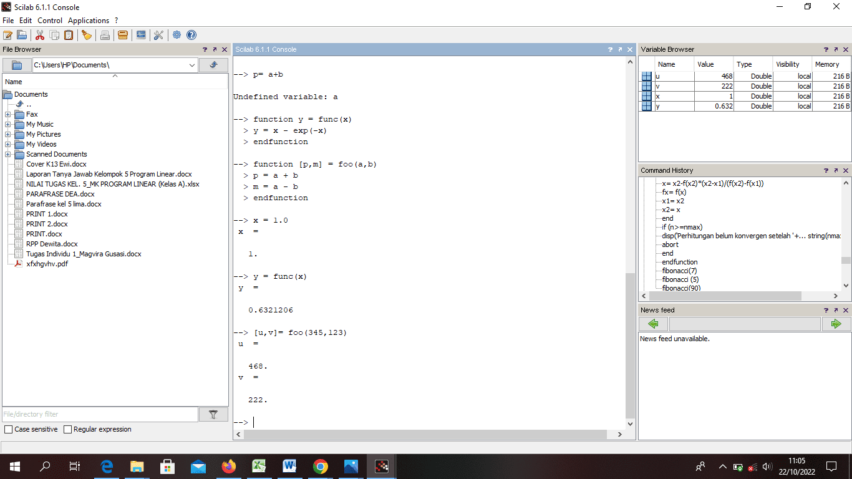Screen dimensions: 852x479
Task: Open Excel from the taskbar
Action: pyautogui.click(x=259, y=466)
